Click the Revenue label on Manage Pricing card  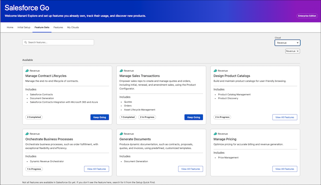[223, 134]
